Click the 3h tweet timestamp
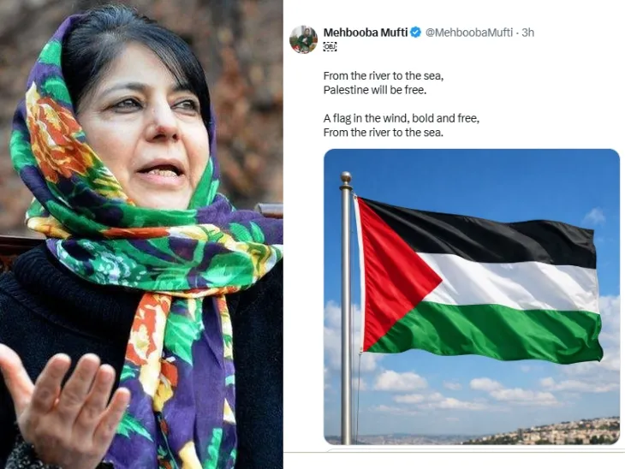625x469 pixels. point(527,33)
